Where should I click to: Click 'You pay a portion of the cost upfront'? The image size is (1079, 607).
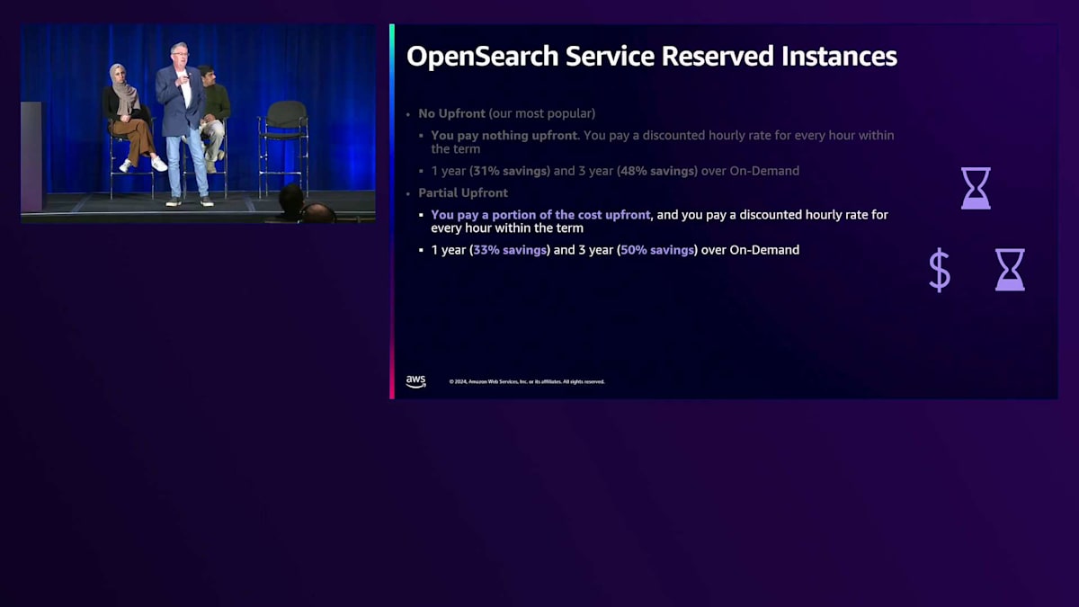click(542, 215)
